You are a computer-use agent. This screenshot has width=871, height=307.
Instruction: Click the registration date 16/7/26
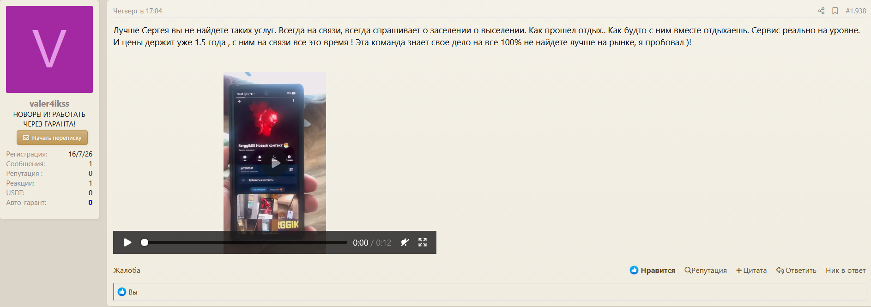pyautogui.click(x=80, y=154)
